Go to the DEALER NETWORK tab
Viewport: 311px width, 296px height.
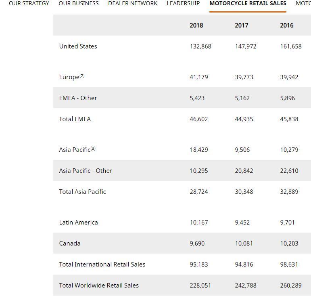tap(133, 3)
